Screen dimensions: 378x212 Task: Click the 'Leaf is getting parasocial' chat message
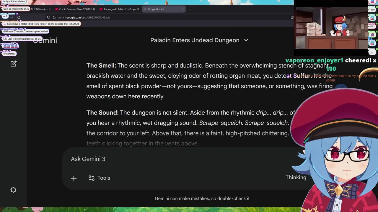tap(22, 39)
